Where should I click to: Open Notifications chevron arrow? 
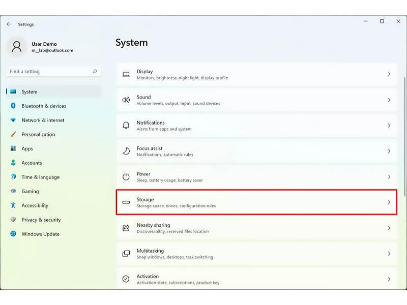(389, 126)
